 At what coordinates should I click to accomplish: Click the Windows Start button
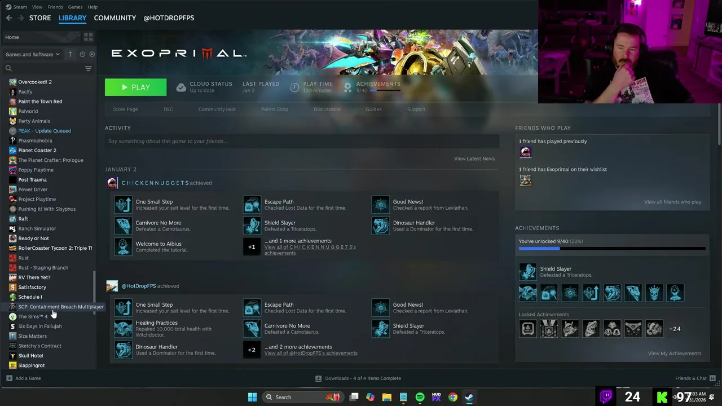pyautogui.click(x=253, y=397)
